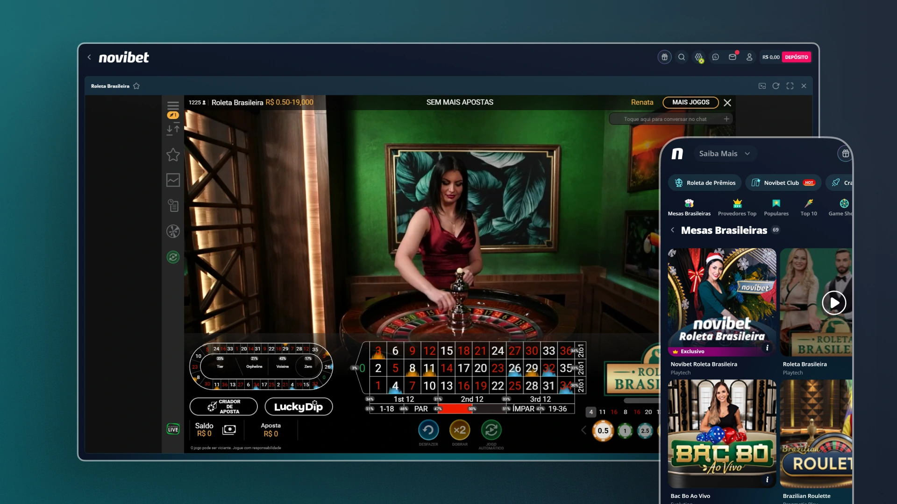Open favorite bets star in the game sidebar
The image size is (897, 504).
coord(173,154)
